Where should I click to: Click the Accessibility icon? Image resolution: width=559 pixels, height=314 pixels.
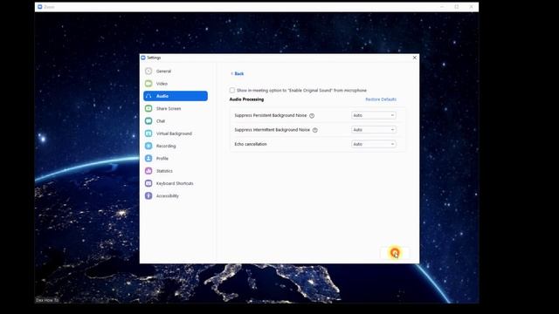(x=148, y=195)
